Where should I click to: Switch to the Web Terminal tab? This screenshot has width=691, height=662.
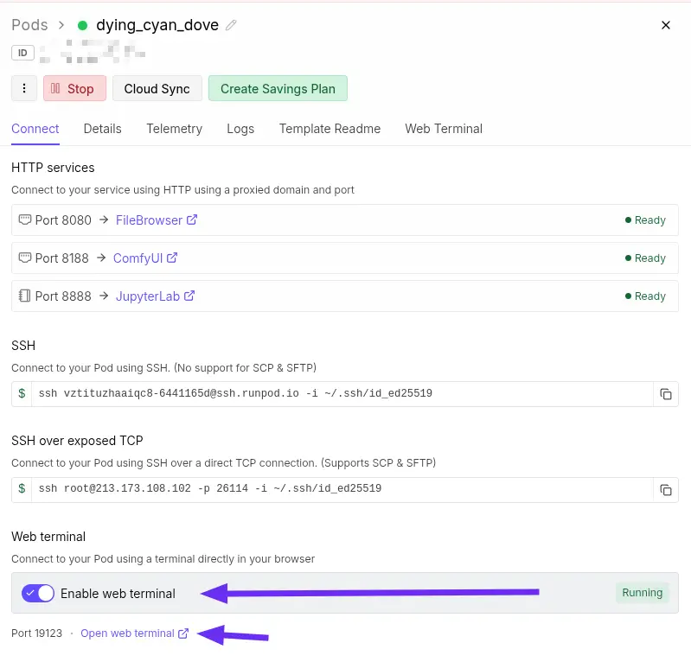[443, 129]
